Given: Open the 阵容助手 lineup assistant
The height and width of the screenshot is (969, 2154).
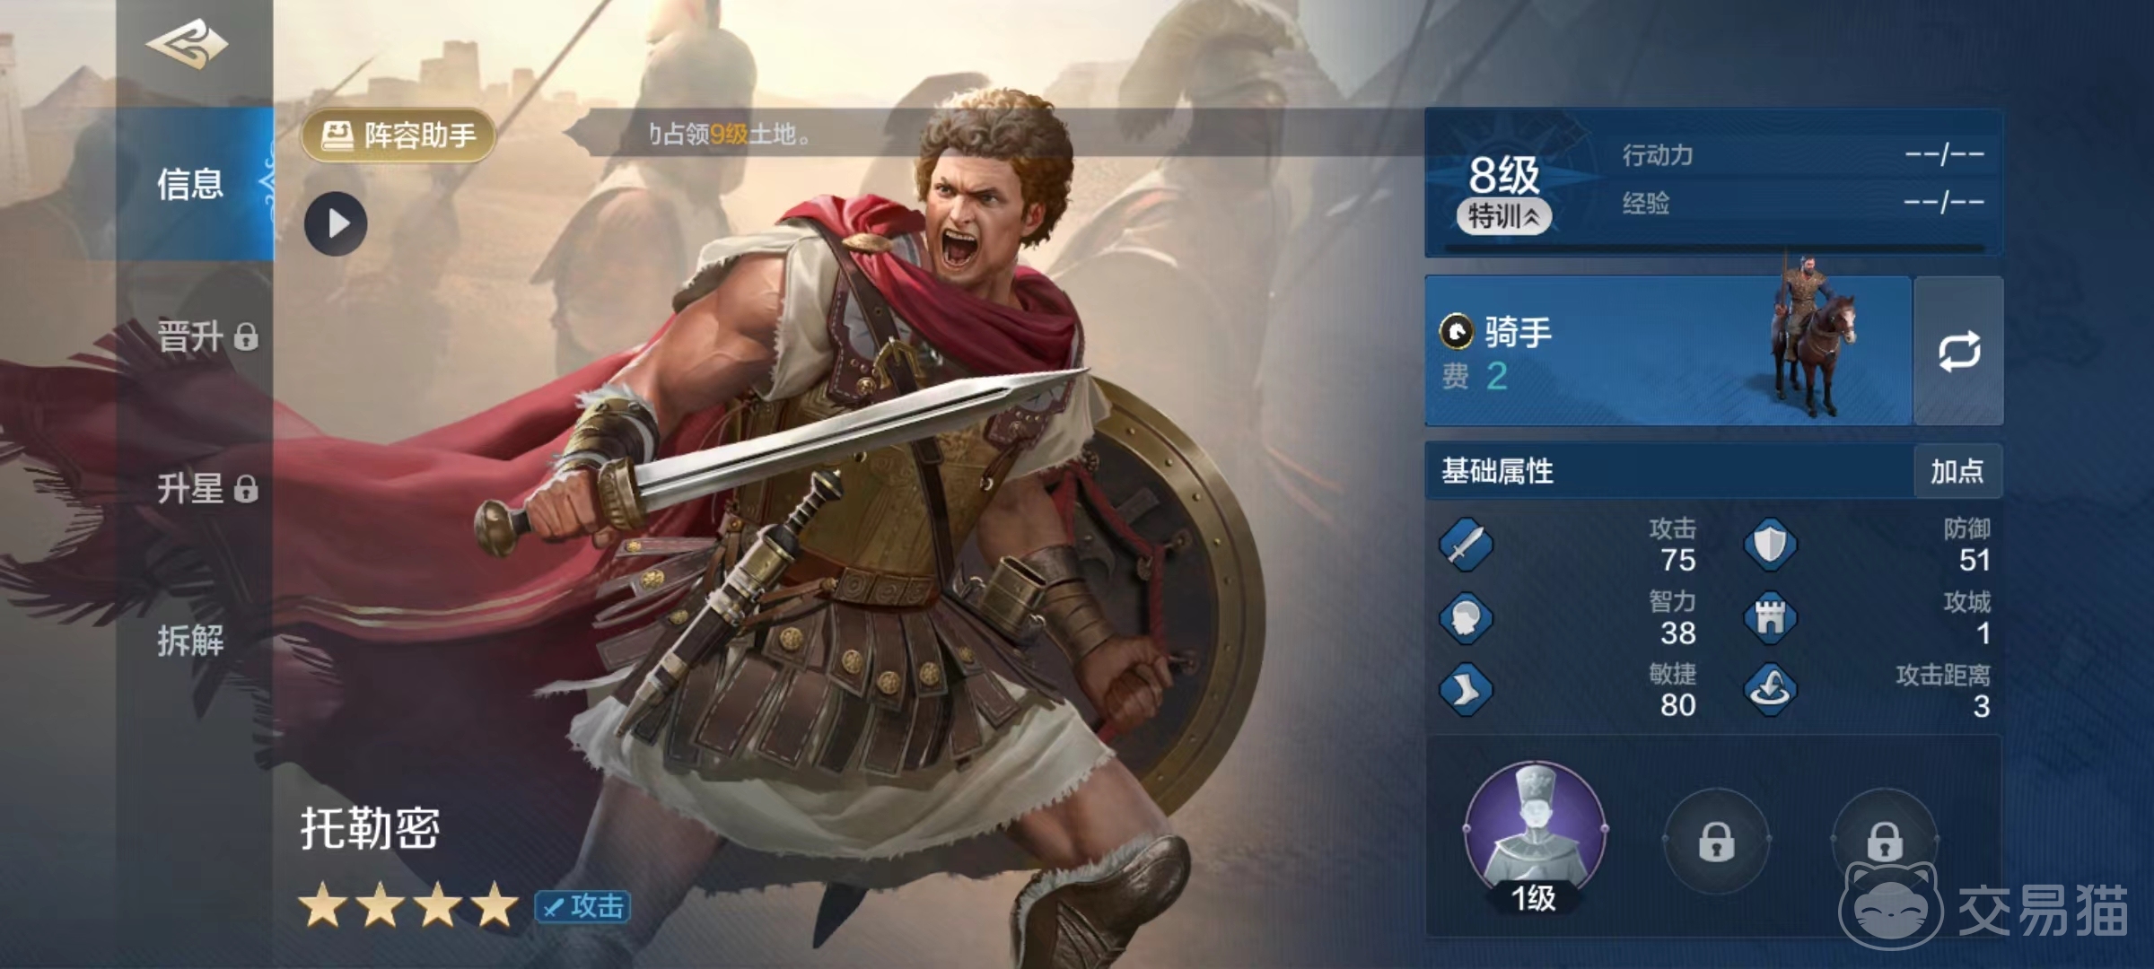Looking at the screenshot, I should tap(398, 135).
